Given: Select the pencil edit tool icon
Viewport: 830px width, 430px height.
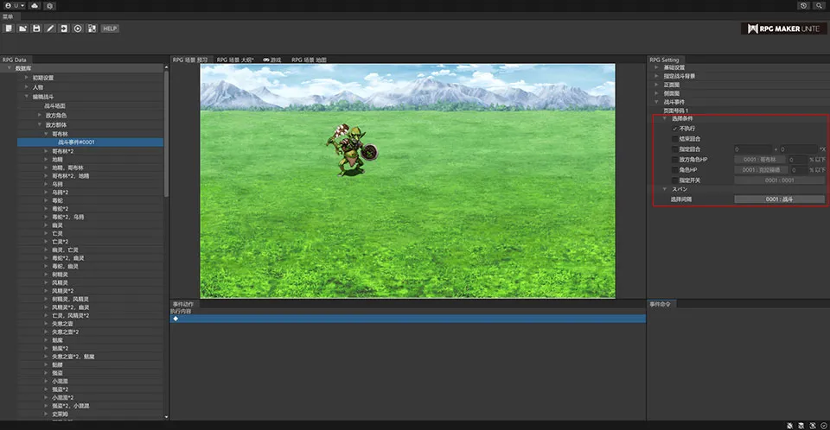Looking at the screenshot, I should pos(50,28).
